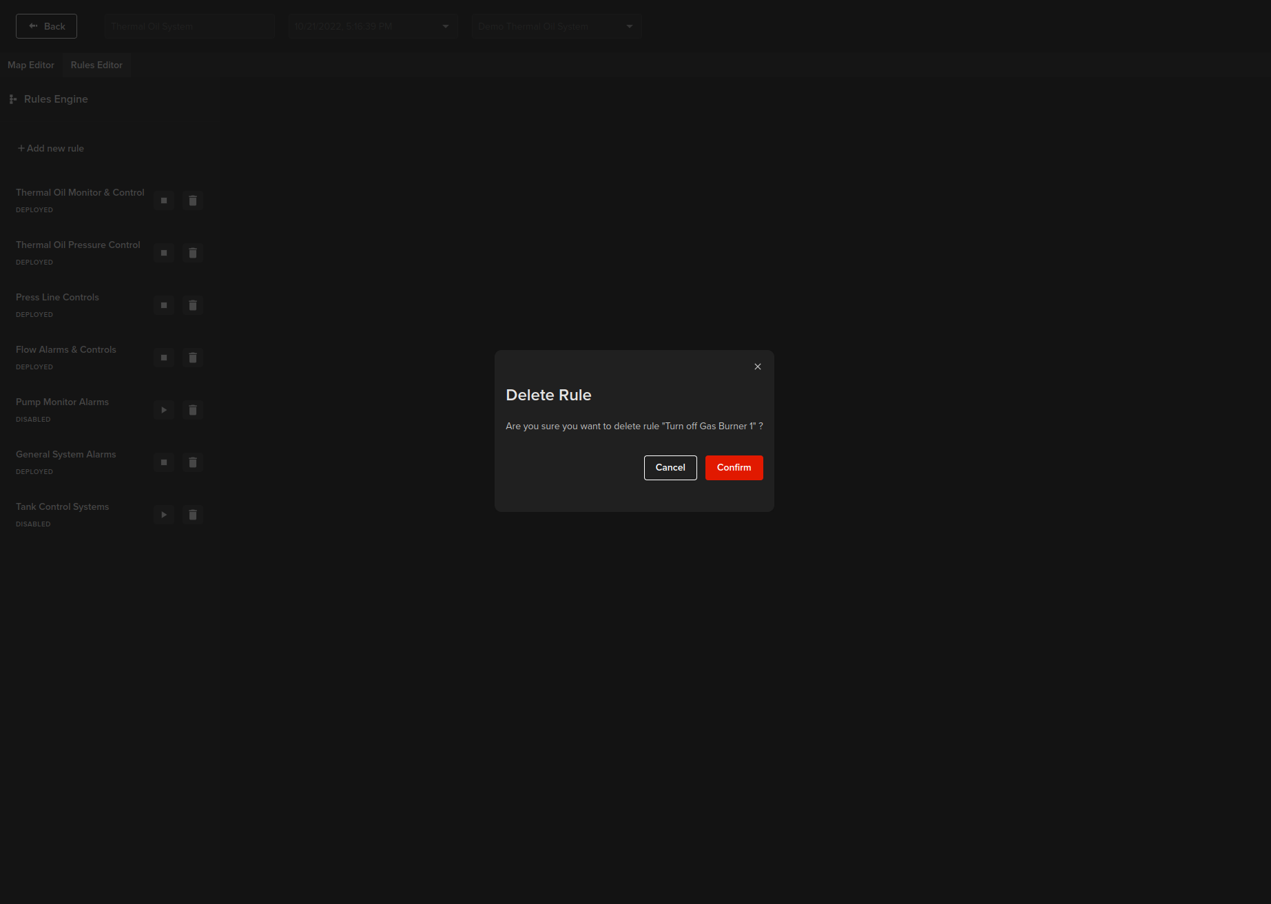
Task: Expand the Demo Thermal Oil System dropdown
Action: pos(556,26)
